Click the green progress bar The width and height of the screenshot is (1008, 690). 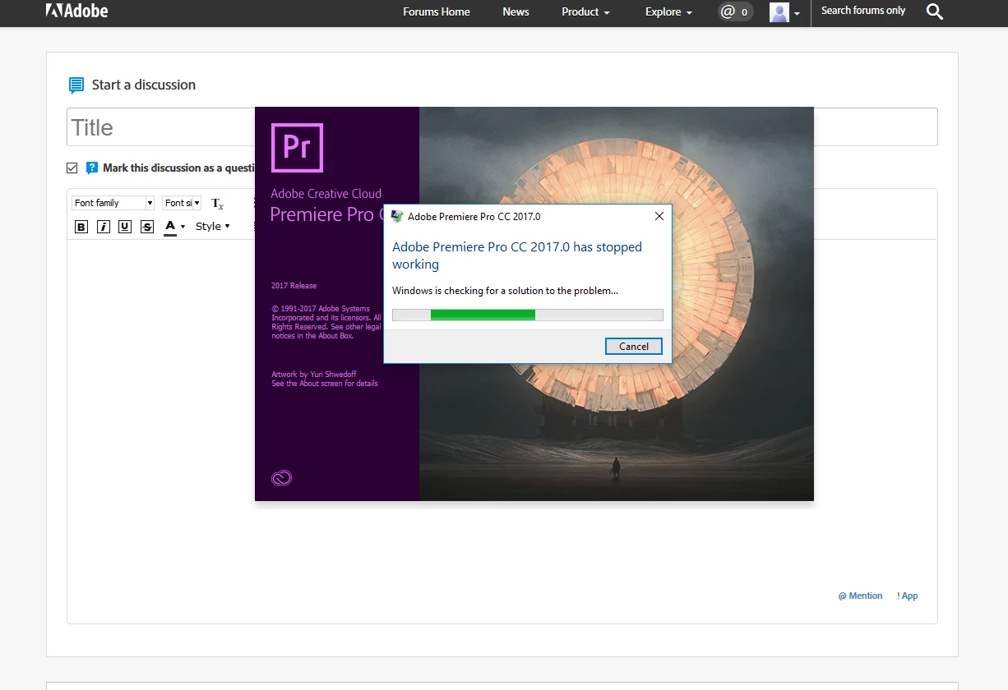pyautogui.click(x=483, y=315)
